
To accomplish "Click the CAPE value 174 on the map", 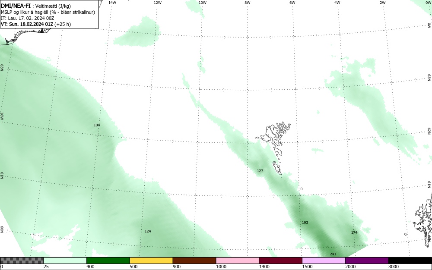I will coord(354,232).
